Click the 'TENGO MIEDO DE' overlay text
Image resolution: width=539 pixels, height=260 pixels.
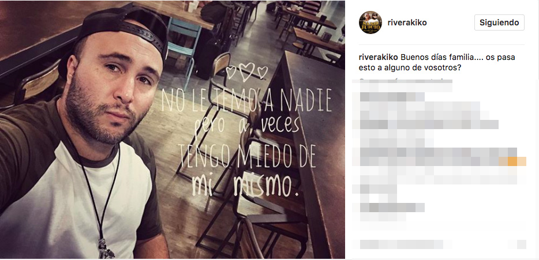tap(246, 157)
